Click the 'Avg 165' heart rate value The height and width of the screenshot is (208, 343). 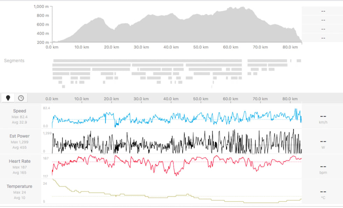click(x=20, y=173)
